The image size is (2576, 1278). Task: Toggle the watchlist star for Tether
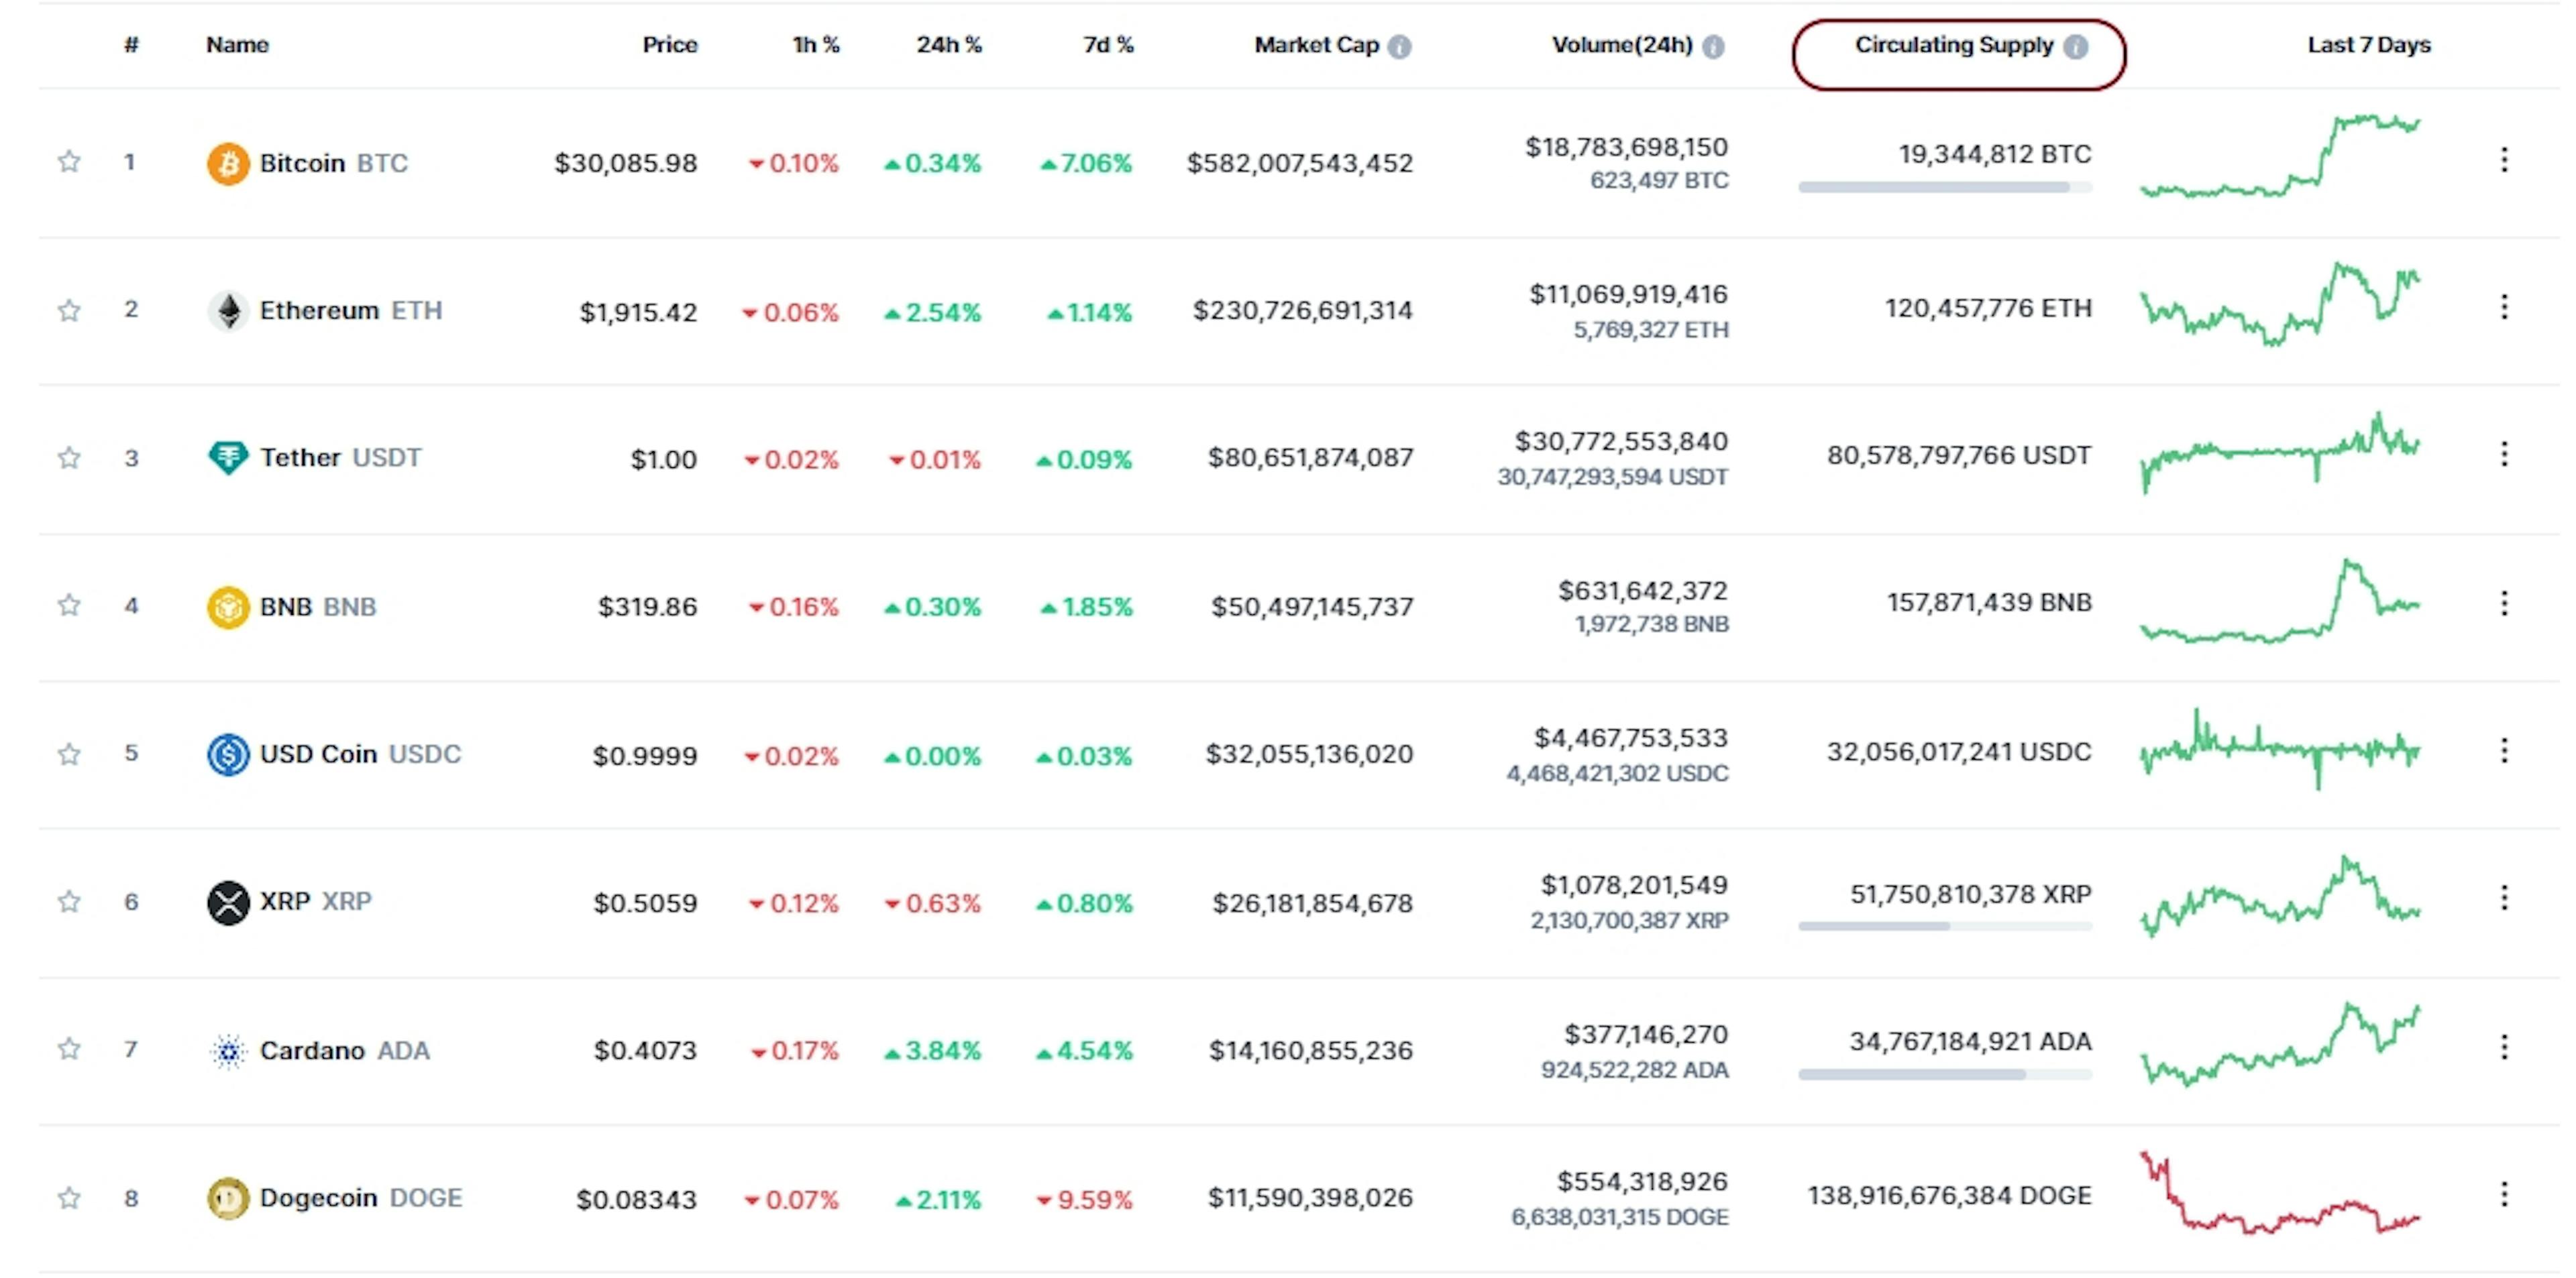pyautogui.click(x=68, y=458)
